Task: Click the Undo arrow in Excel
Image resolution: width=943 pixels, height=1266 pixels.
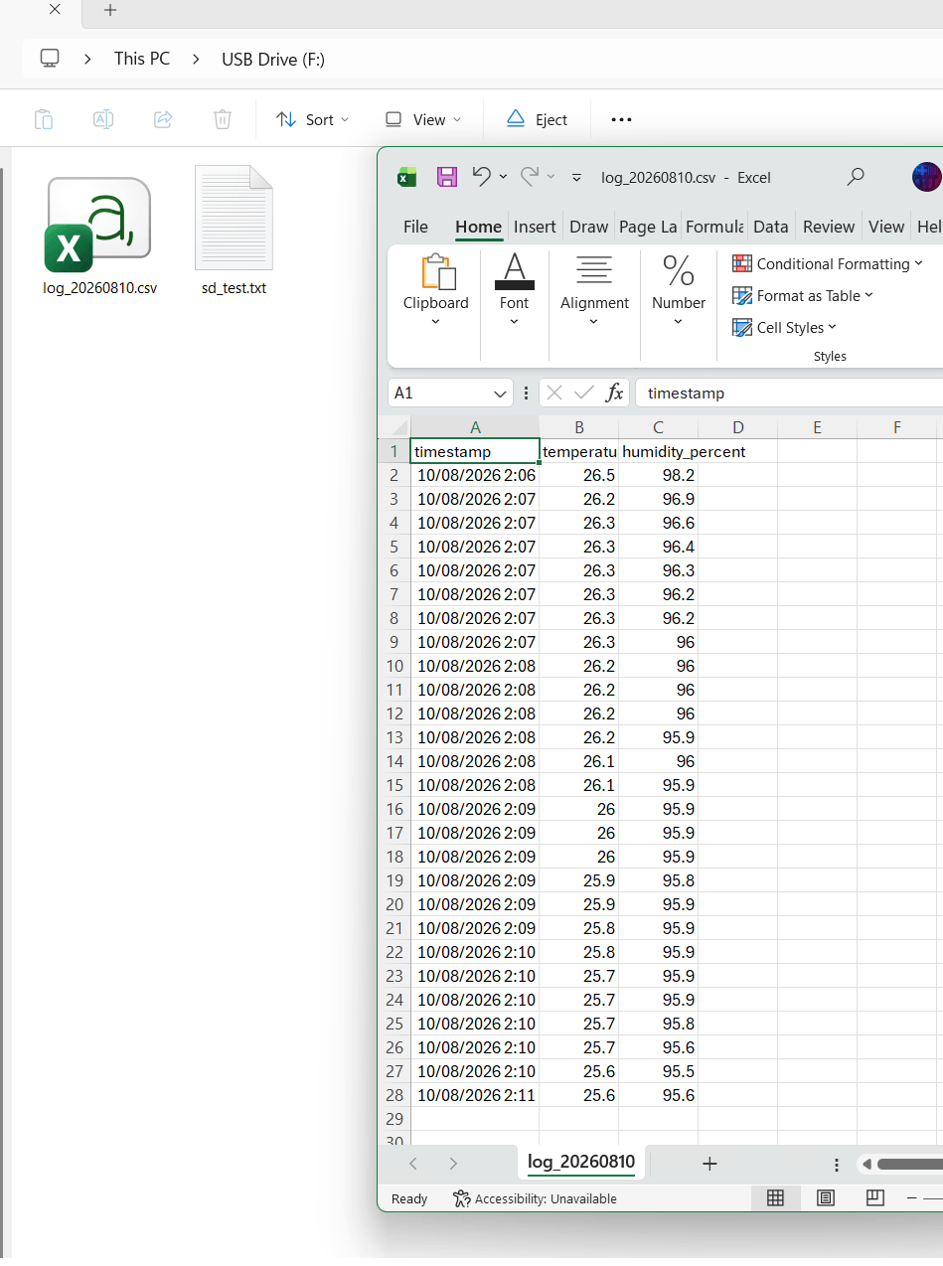Action: [482, 176]
